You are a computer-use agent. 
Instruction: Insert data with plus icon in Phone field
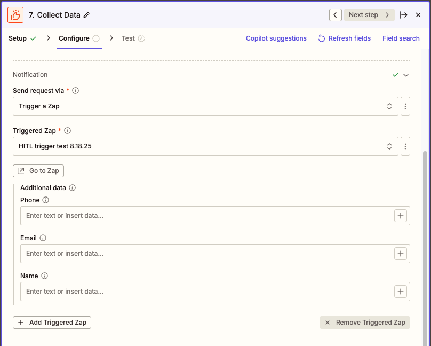tap(401, 216)
